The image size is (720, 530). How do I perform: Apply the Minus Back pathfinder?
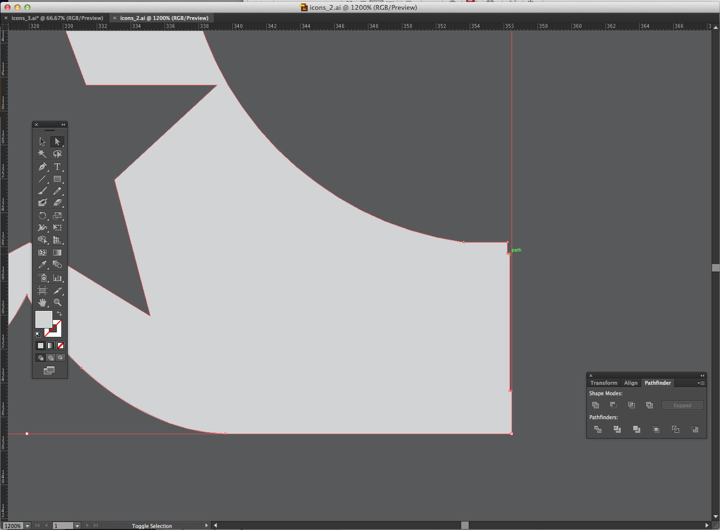click(x=695, y=429)
